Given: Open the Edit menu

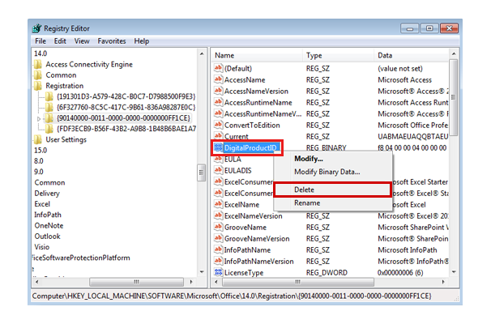Looking at the screenshot, I should [x=60, y=41].
